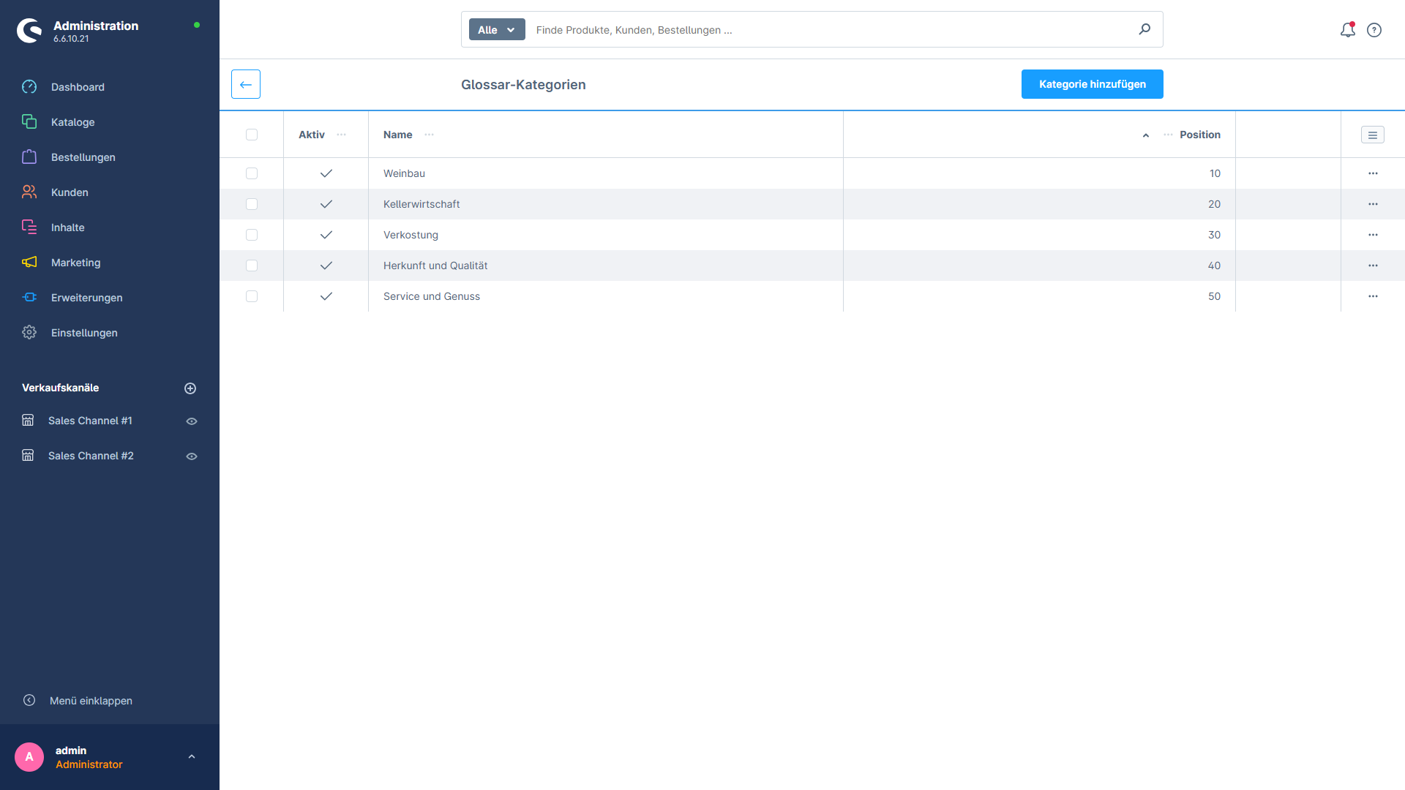
Task: Check the Kellerwirtschaft row checkbox
Action: (252, 204)
